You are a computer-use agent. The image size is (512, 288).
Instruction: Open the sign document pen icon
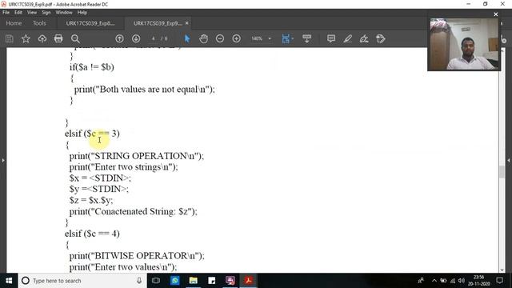[364, 39]
